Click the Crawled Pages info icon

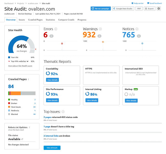click(28, 79)
